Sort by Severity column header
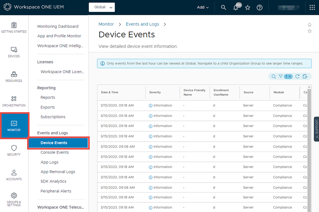Viewport: 319px width, 212px height. pos(155,92)
